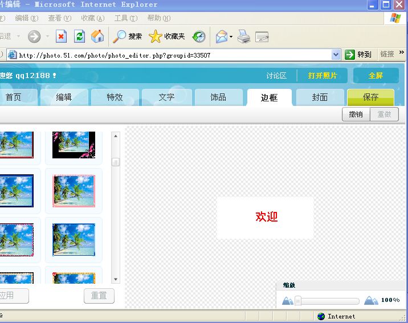408x323 pixels.
Task: Click the small mountain zoom-out icon
Action: pyautogui.click(x=288, y=301)
